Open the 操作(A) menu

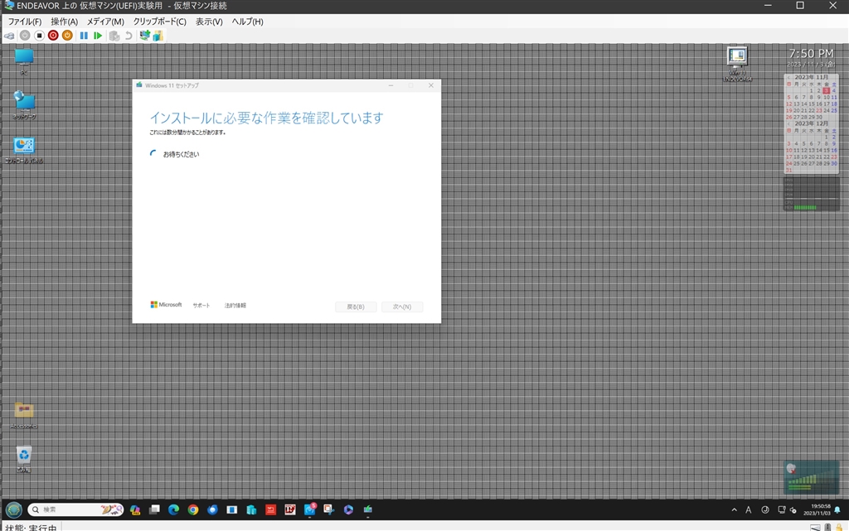(65, 22)
